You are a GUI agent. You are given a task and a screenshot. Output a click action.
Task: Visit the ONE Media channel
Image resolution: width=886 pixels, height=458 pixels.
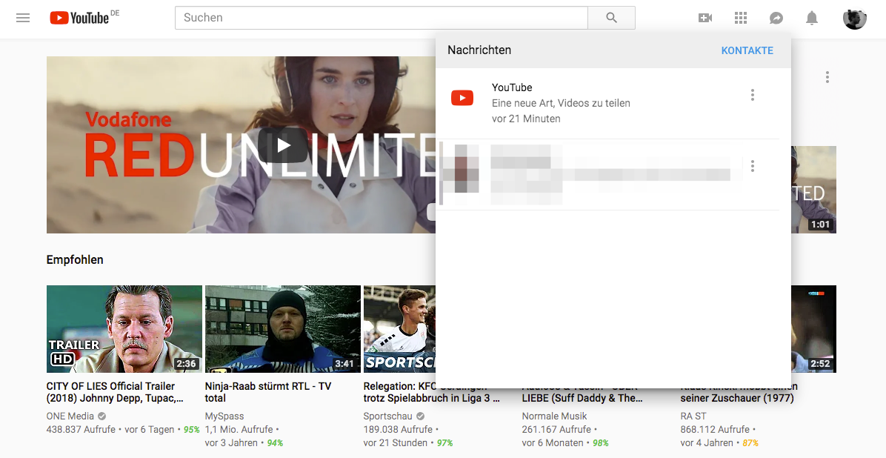[x=70, y=416]
